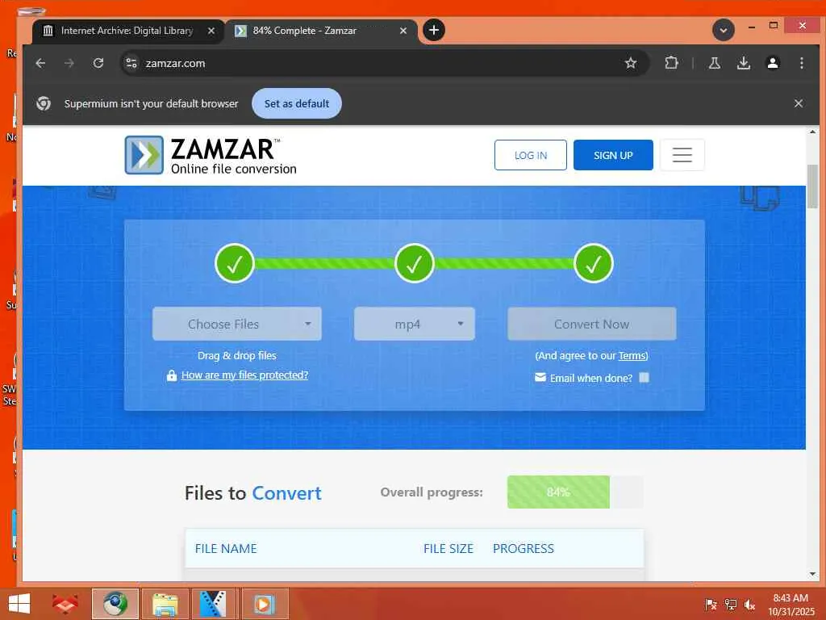Open the film strip video editor taskbar icon
Viewport: 826px width, 620px height.
coord(213,604)
